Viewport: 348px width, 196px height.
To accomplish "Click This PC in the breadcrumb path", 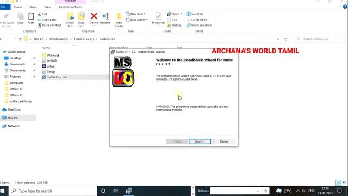I will (39, 39).
